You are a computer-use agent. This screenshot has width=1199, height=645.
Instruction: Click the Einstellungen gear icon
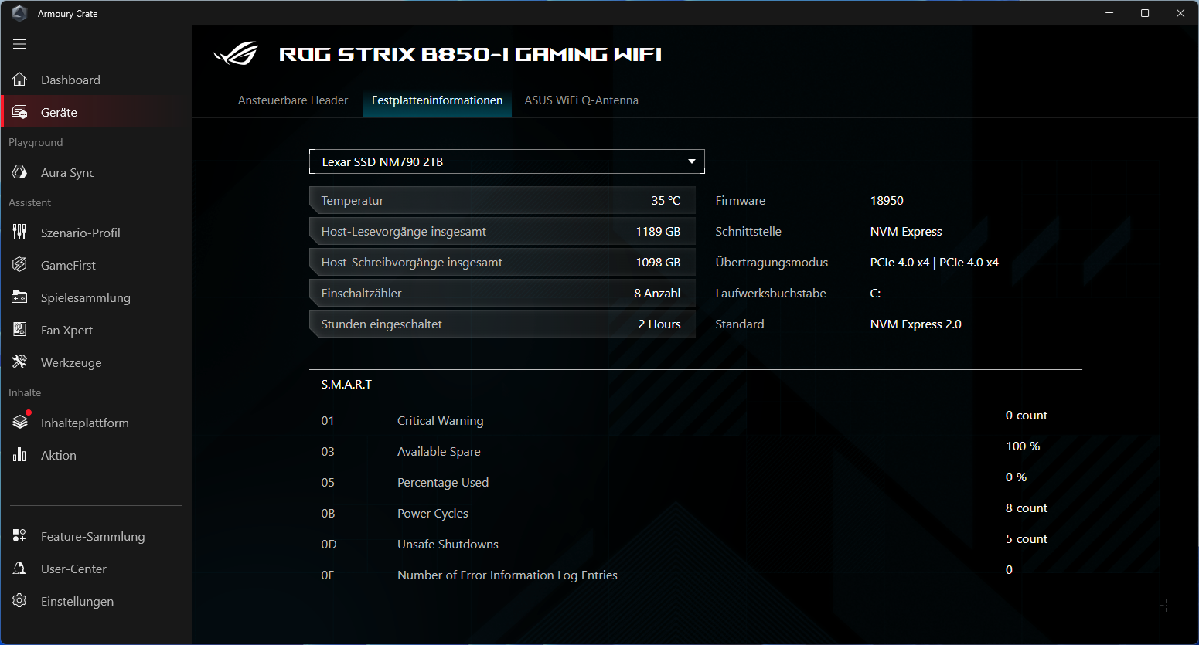pyautogui.click(x=20, y=601)
